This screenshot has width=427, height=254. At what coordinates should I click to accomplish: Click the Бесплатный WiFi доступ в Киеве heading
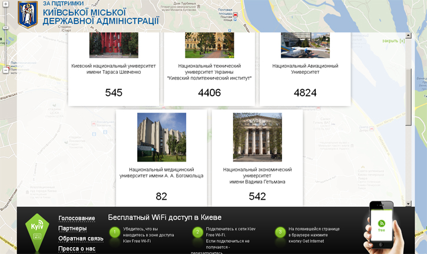coord(165,217)
